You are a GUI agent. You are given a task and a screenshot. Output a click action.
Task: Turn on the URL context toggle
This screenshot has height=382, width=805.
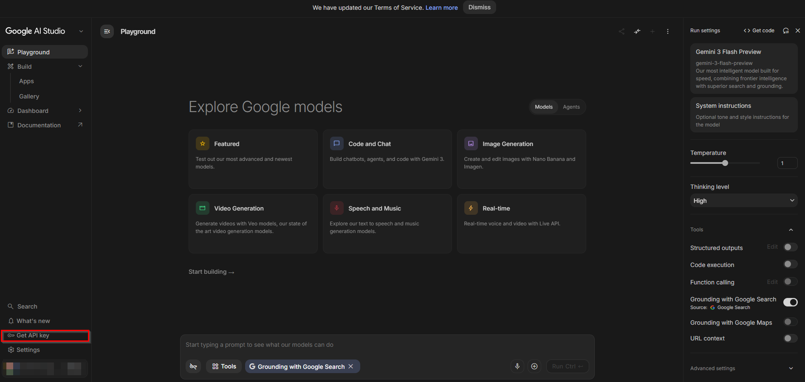[790, 338]
